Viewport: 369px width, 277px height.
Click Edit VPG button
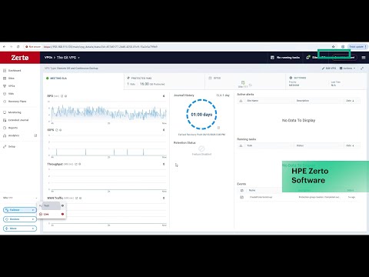(329, 68)
